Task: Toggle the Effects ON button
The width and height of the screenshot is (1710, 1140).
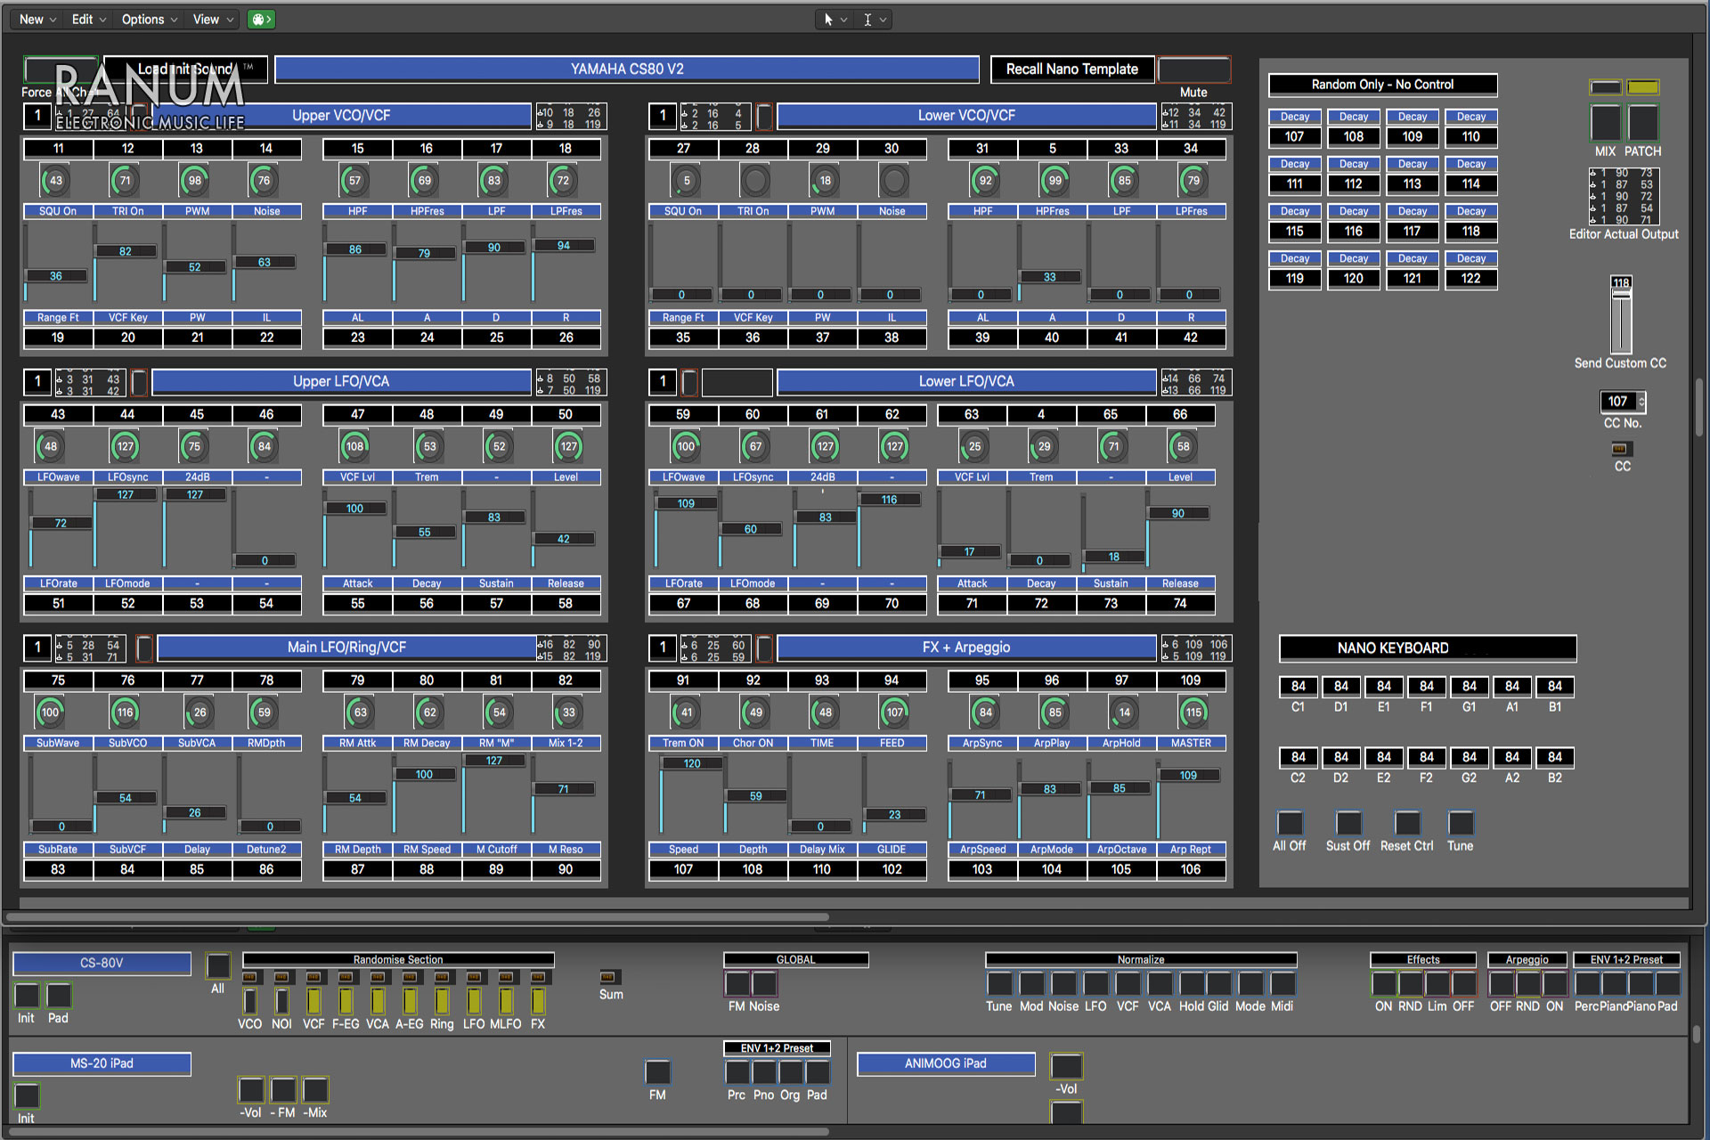Action: coord(1384,984)
